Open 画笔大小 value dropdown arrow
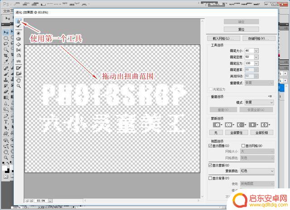This screenshot has height=210, width=290. [x=256, y=51]
